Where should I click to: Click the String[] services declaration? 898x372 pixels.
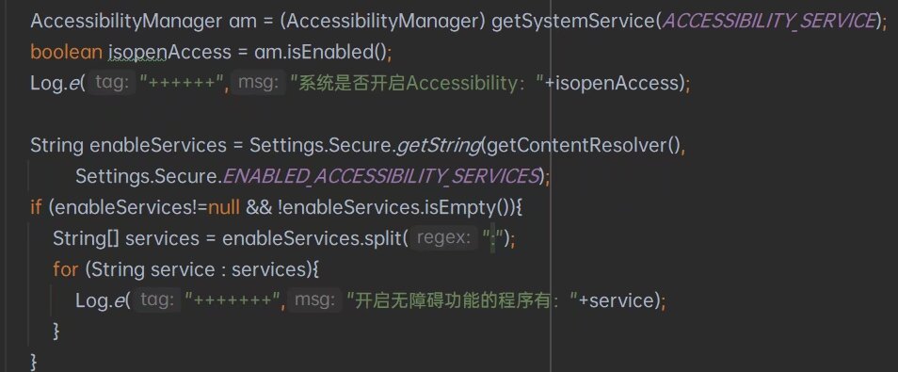[x=126, y=238]
